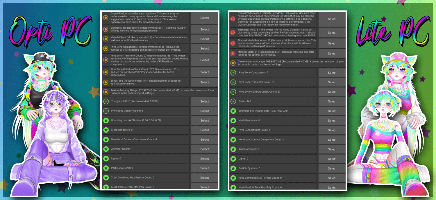Image resolution: width=436 pixels, height=200 pixels.
Task: Click the orange icon beside Bones: 166
Action: pos(106,82)
